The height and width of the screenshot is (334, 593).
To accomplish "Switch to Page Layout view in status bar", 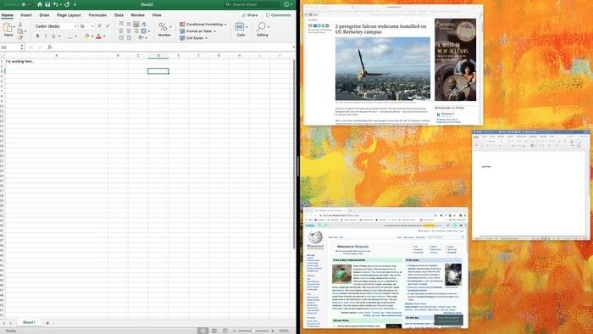I will (x=214, y=331).
